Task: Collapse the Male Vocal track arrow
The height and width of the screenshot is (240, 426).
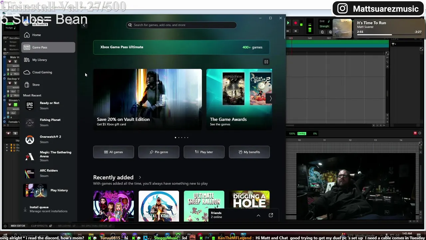Action: [4, 57]
